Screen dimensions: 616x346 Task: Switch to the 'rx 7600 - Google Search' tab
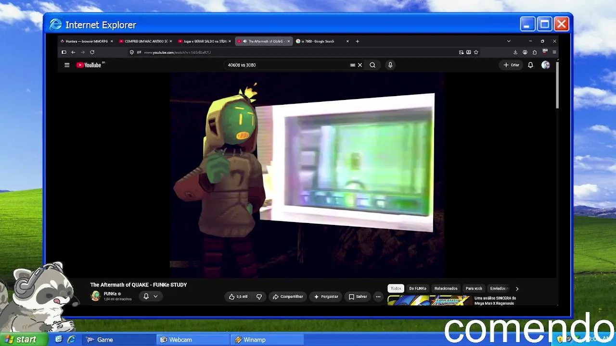click(322, 41)
